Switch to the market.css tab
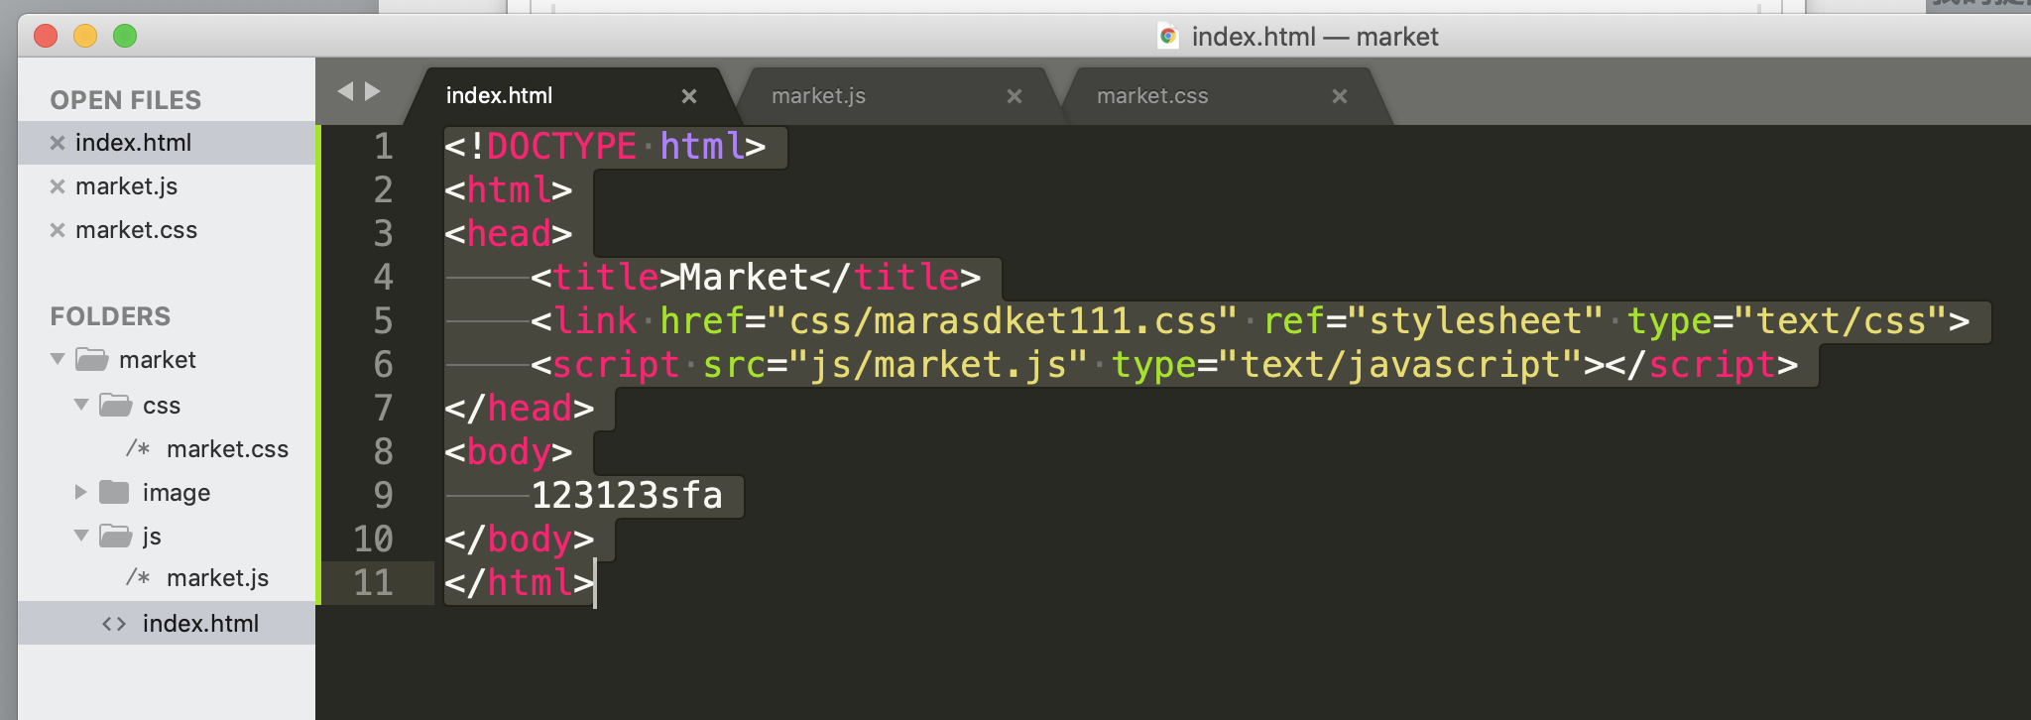The width and height of the screenshot is (2031, 720). tap(1152, 96)
